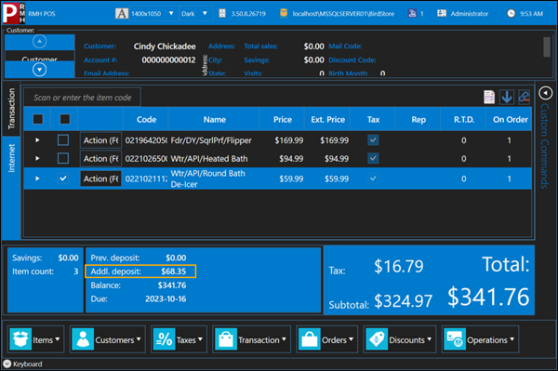The width and height of the screenshot is (558, 371).
Task: Click the blue down arrow icon above the grid
Action: pyautogui.click(x=507, y=97)
